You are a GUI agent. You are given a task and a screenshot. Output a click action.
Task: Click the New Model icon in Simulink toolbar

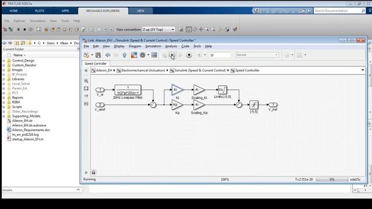pyautogui.click(x=87, y=55)
